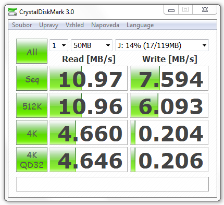Start the 512K benchmark test

click(x=32, y=105)
